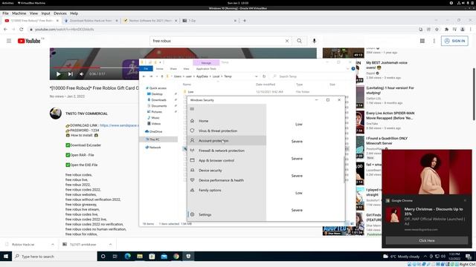
Task: Open File tab in File Explorer
Action: point(146,69)
